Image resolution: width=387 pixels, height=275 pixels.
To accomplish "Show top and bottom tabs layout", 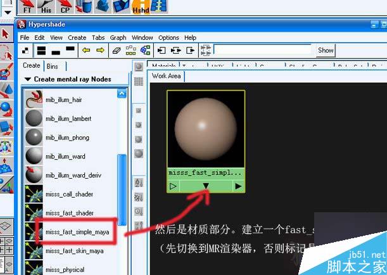I will (x=41, y=50).
